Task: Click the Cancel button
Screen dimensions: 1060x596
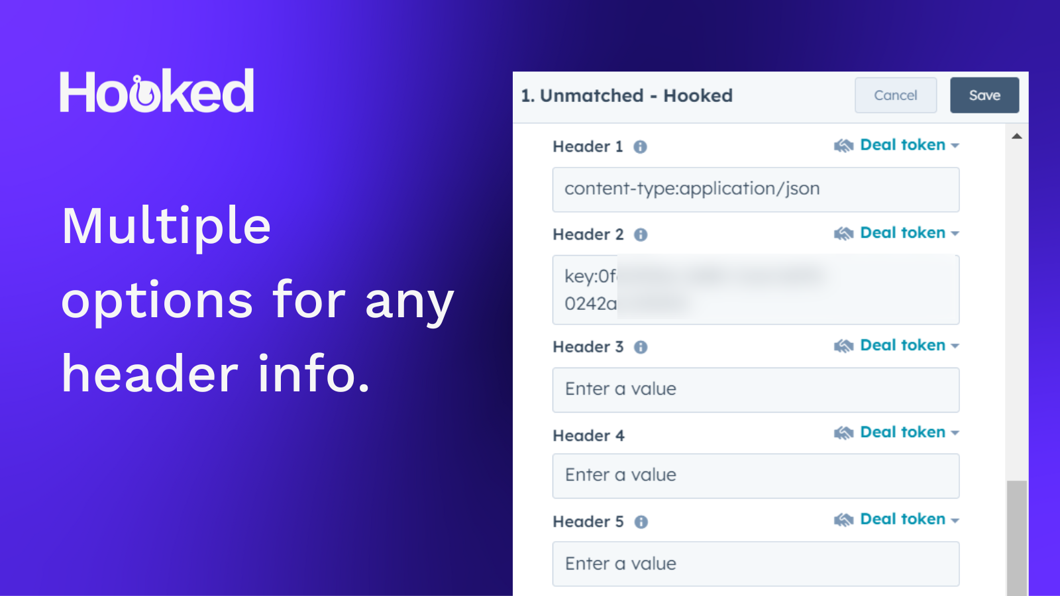Action: click(x=896, y=95)
